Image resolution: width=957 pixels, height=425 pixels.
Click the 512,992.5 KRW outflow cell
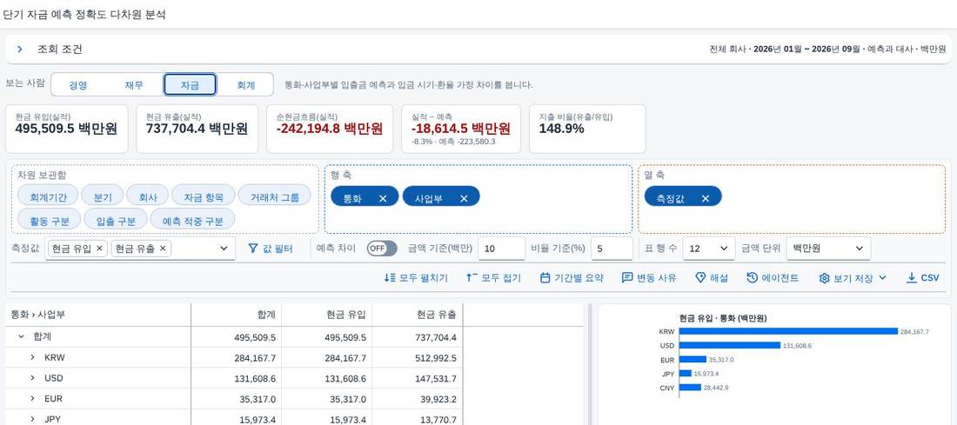417,358
